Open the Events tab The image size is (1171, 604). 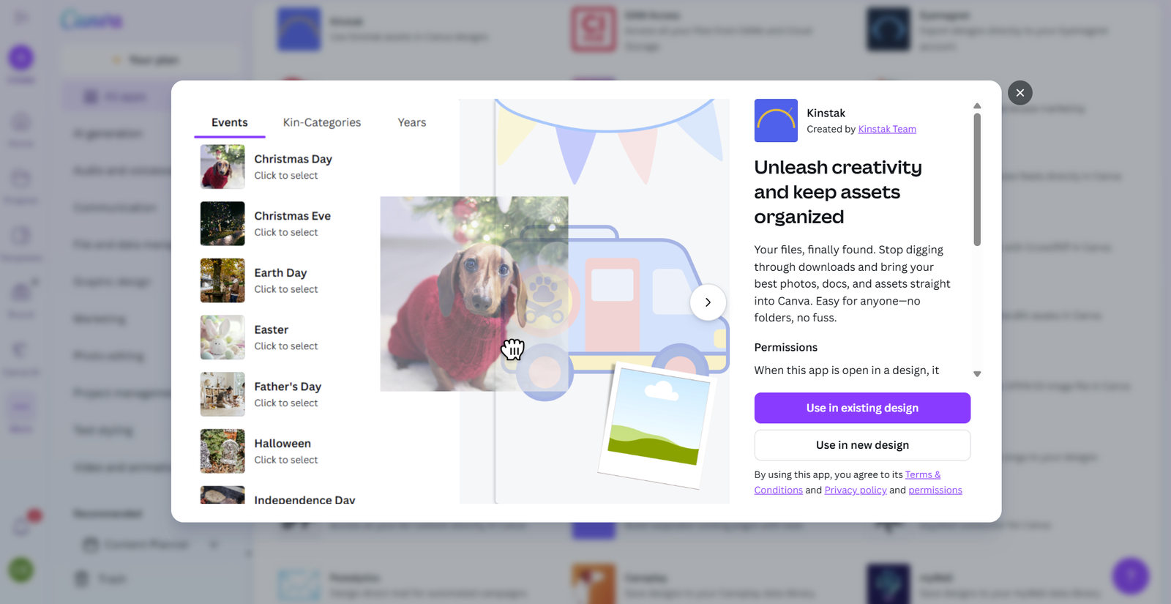coord(230,122)
